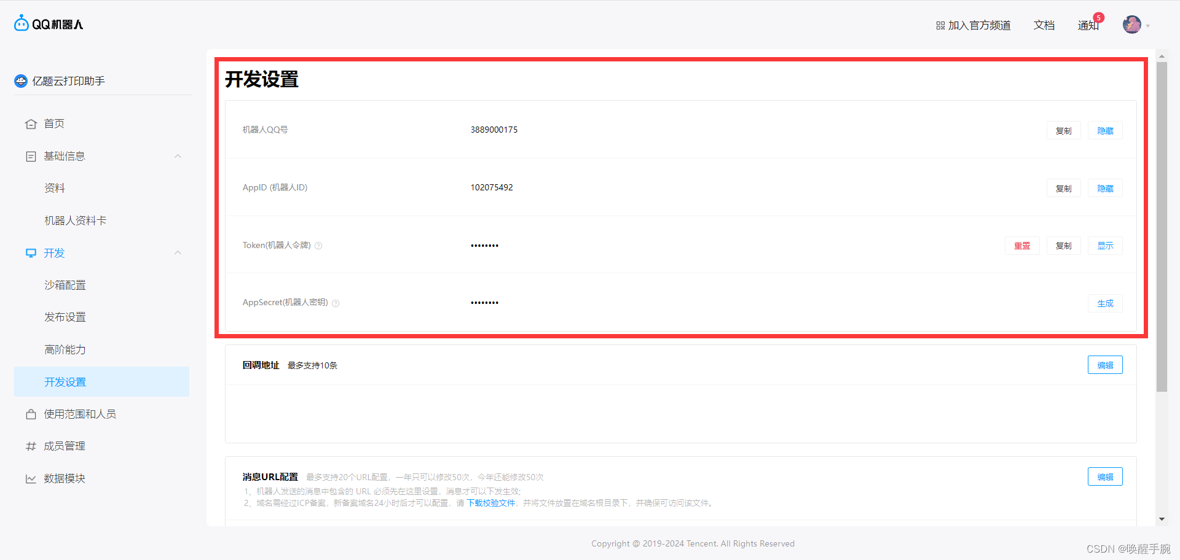Show the Token with 显示 button
Image resolution: width=1180 pixels, height=560 pixels.
(1105, 246)
